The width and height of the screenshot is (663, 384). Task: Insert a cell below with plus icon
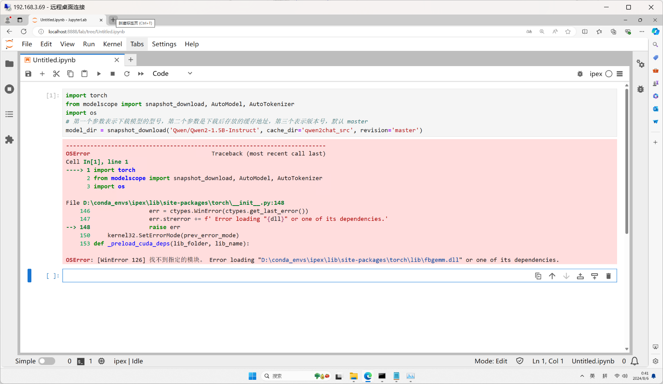point(42,74)
